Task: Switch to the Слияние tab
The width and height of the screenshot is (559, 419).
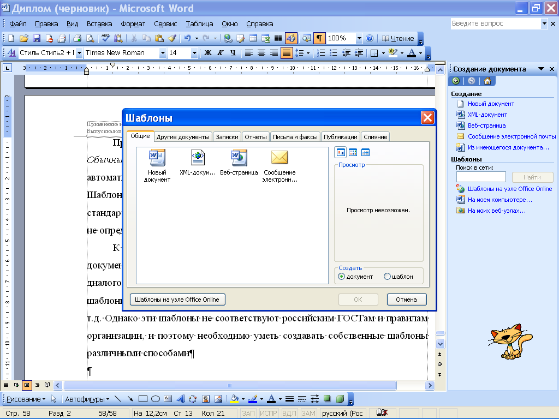Action: pos(376,137)
